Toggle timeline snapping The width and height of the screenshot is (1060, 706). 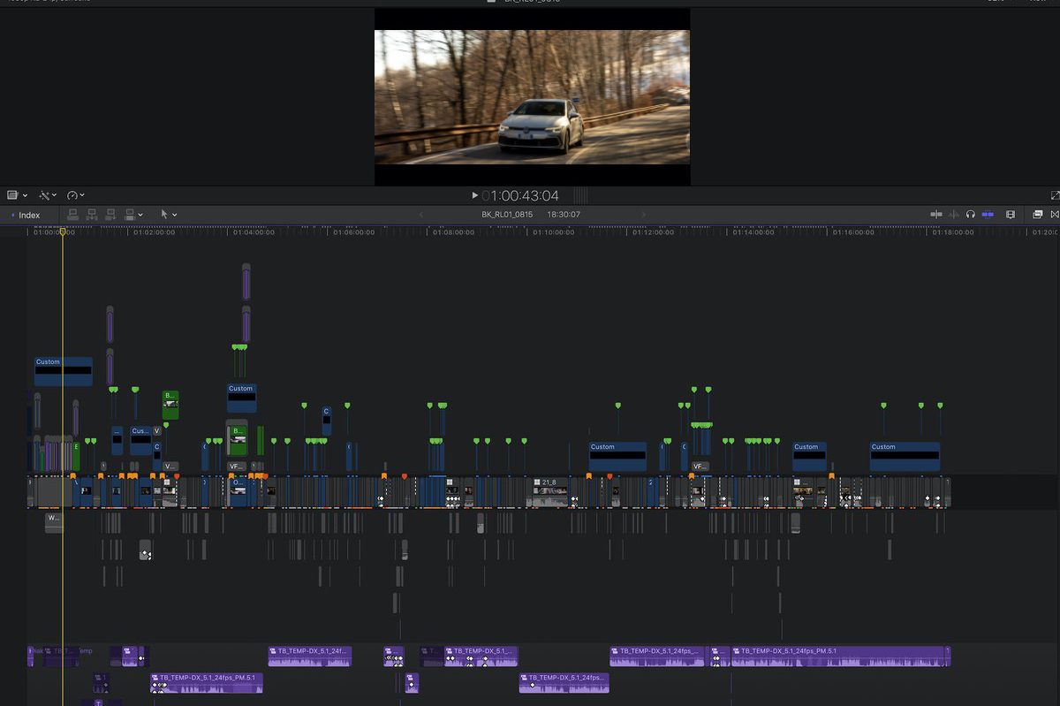click(988, 215)
